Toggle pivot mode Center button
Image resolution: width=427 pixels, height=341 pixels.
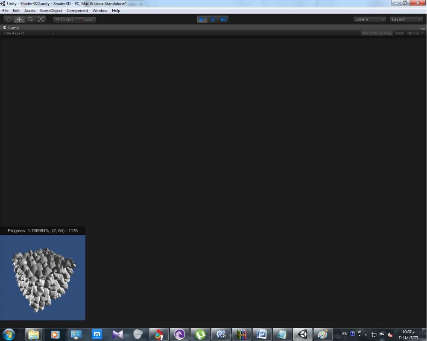(x=64, y=20)
